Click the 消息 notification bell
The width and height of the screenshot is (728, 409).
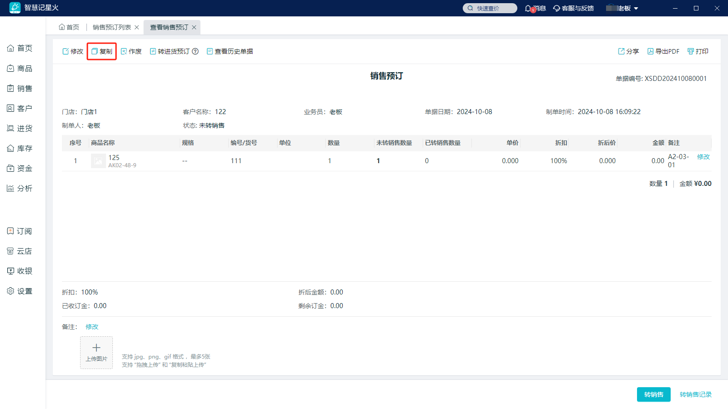coord(535,8)
